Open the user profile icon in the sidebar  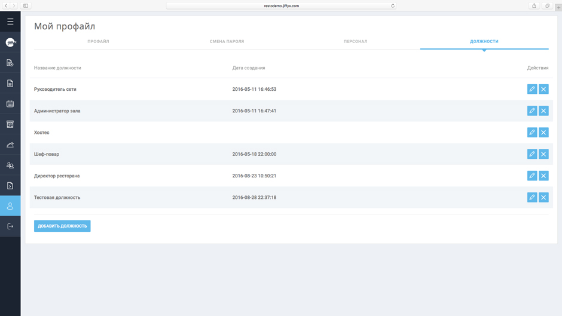[x=10, y=206]
